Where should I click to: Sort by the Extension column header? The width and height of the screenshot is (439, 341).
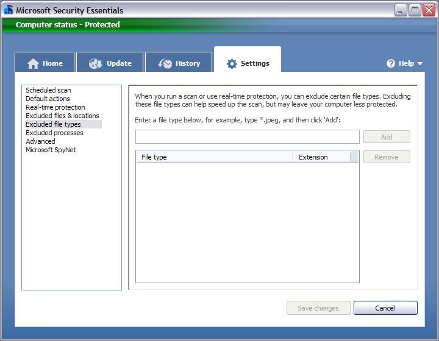coord(322,157)
